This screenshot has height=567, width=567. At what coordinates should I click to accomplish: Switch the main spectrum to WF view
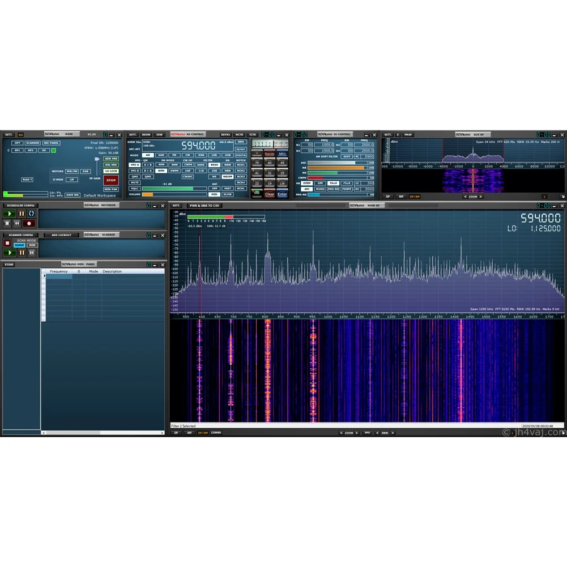189,433
